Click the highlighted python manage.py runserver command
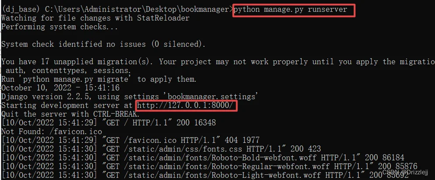Viewport: 435px width, 180px height. pos(290,10)
